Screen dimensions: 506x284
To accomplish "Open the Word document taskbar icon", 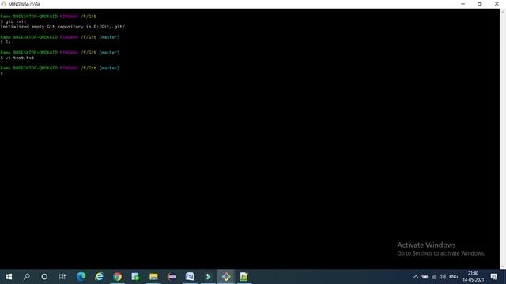I will pos(190,277).
